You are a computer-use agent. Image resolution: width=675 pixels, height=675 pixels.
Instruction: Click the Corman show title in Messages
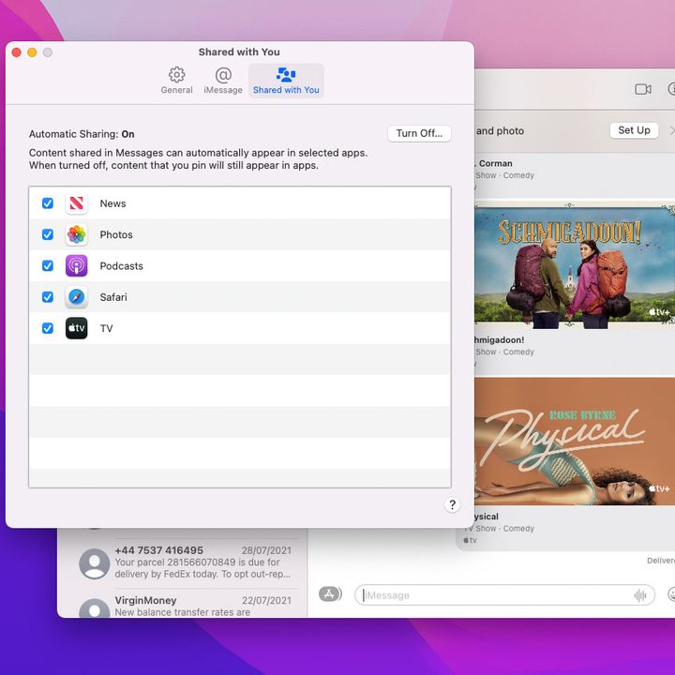(496, 163)
